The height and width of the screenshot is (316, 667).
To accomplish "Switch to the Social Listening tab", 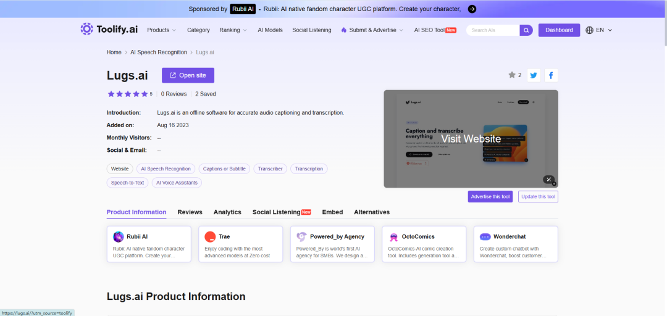I will point(282,212).
